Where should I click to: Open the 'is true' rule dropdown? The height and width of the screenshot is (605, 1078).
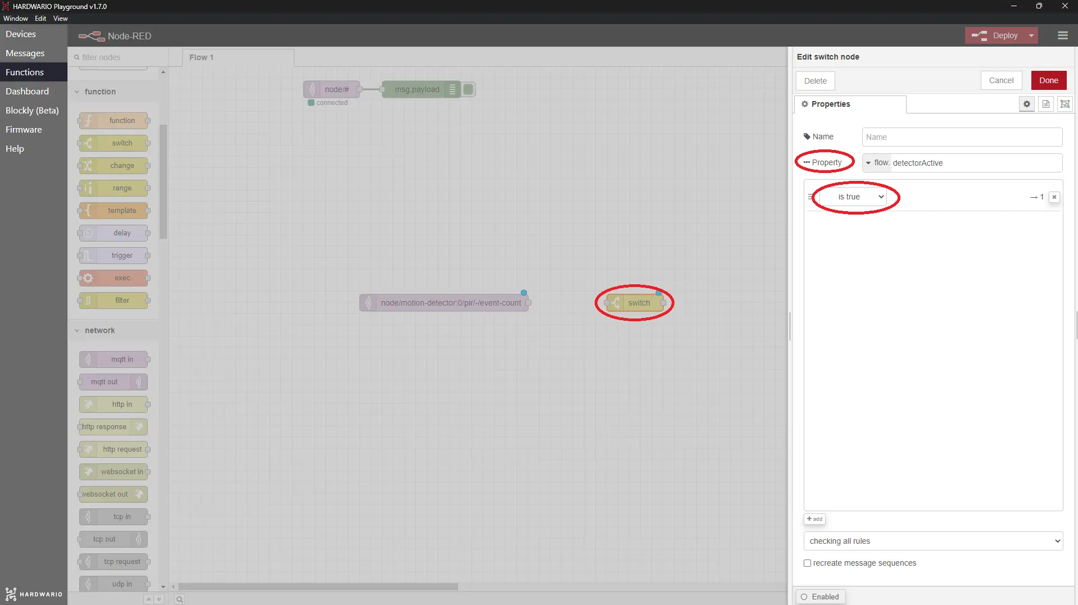[x=853, y=197]
